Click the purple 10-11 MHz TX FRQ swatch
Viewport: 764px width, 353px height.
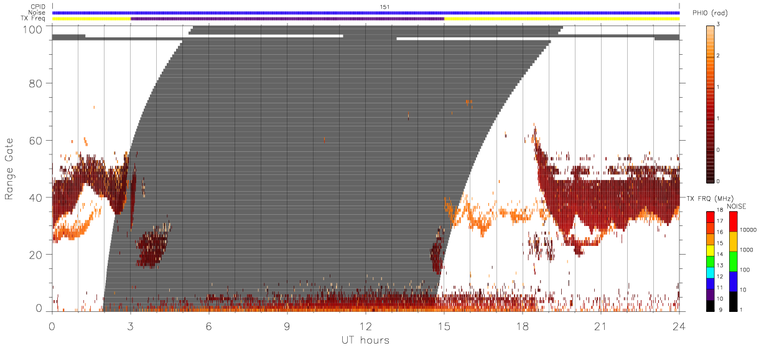tap(710, 295)
